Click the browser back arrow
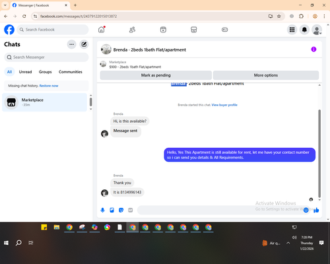330x264 pixels. [x=6, y=16]
